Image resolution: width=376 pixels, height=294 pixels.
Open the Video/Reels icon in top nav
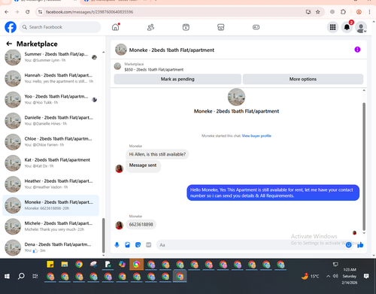[x=186, y=27]
